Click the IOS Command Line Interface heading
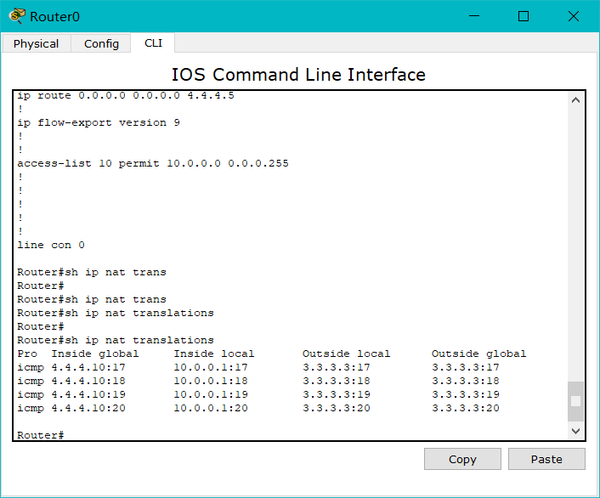600x498 pixels. [298, 74]
